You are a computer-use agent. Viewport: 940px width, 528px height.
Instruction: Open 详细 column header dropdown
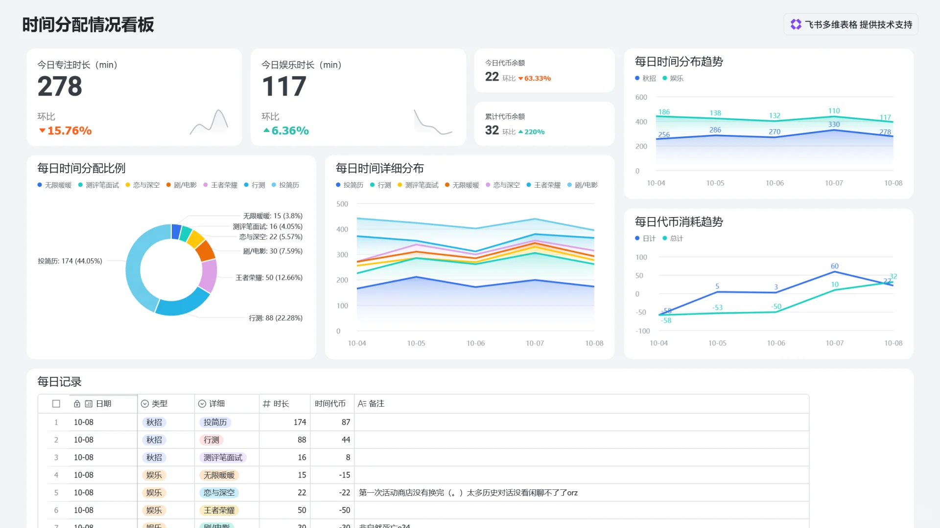point(217,404)
